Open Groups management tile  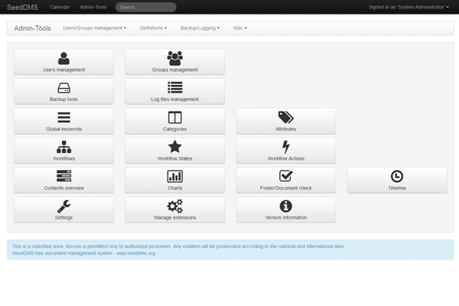click(x=174, y=62)
